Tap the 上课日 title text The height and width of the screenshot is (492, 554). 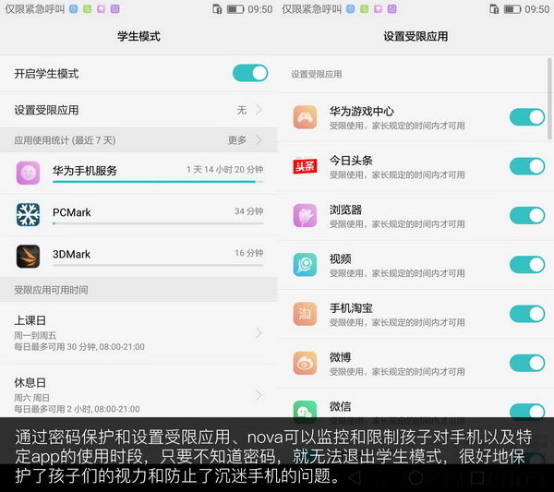pyautogui.click(x=30, y=320)
